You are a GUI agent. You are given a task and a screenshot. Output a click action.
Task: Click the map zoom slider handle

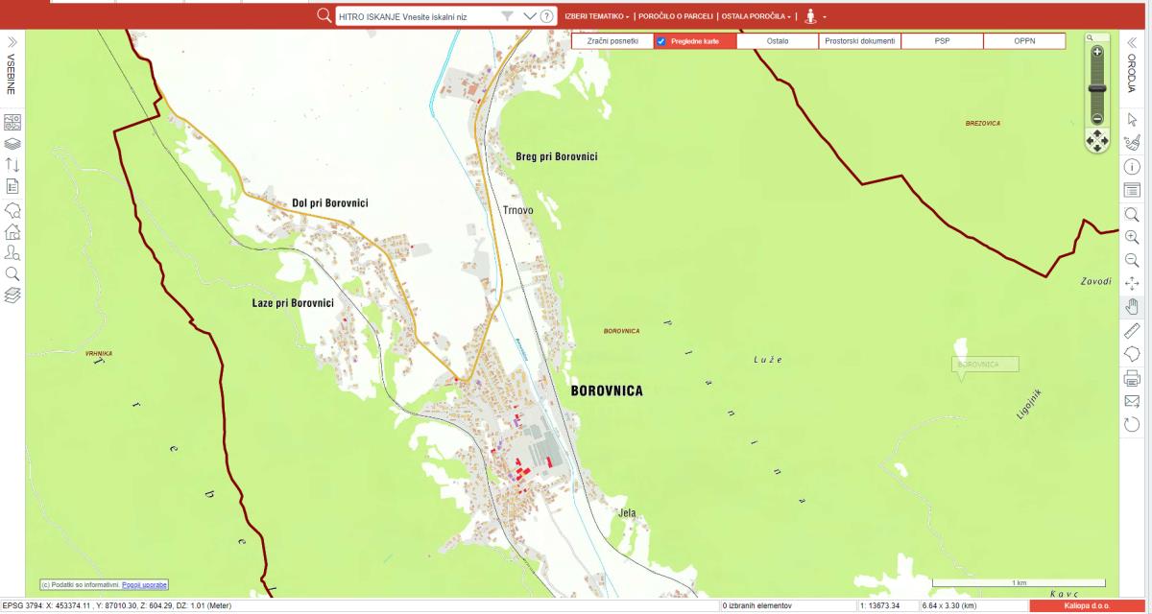tap(1097, 87)
